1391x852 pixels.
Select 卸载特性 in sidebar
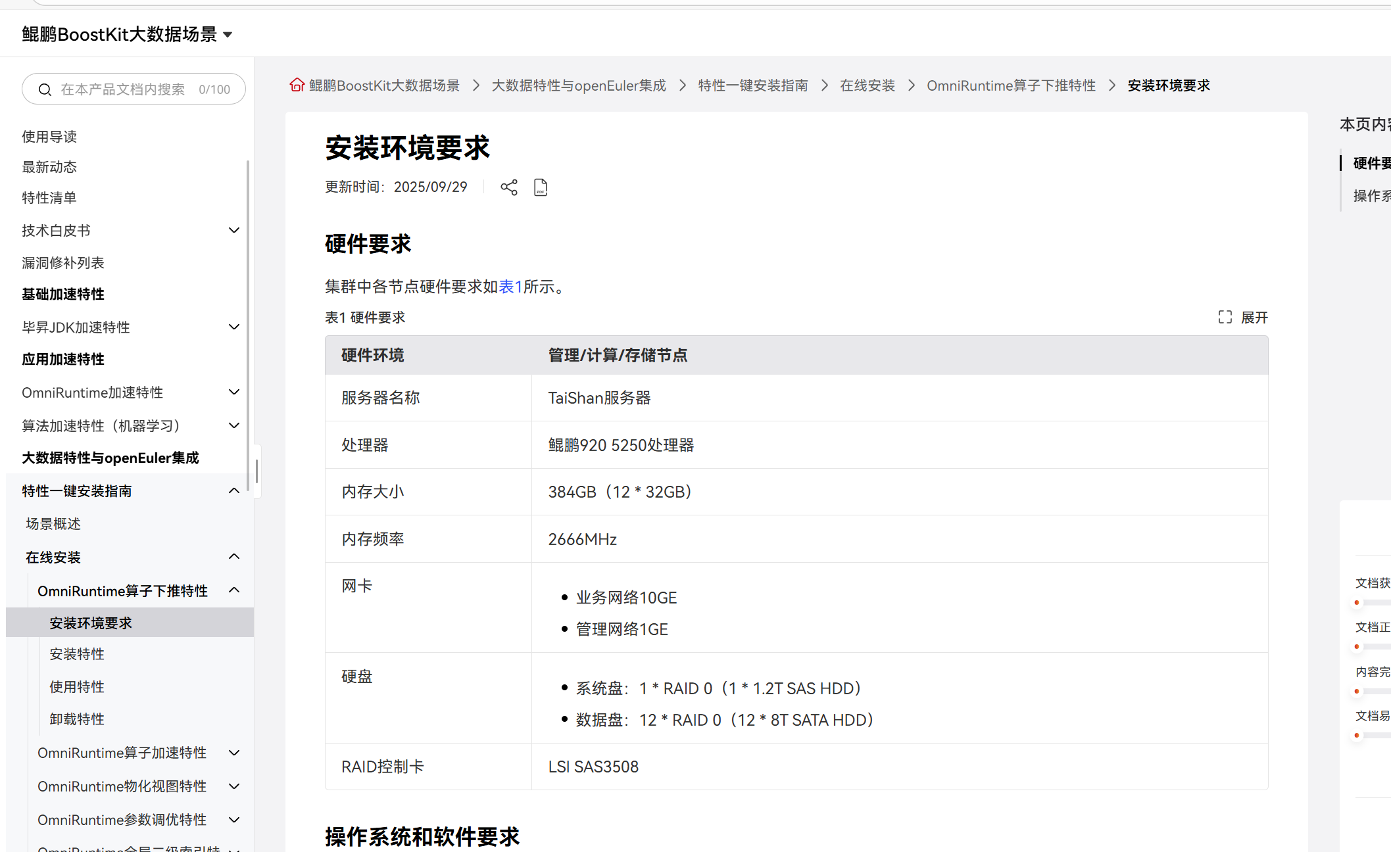click(x=77, y=719)
